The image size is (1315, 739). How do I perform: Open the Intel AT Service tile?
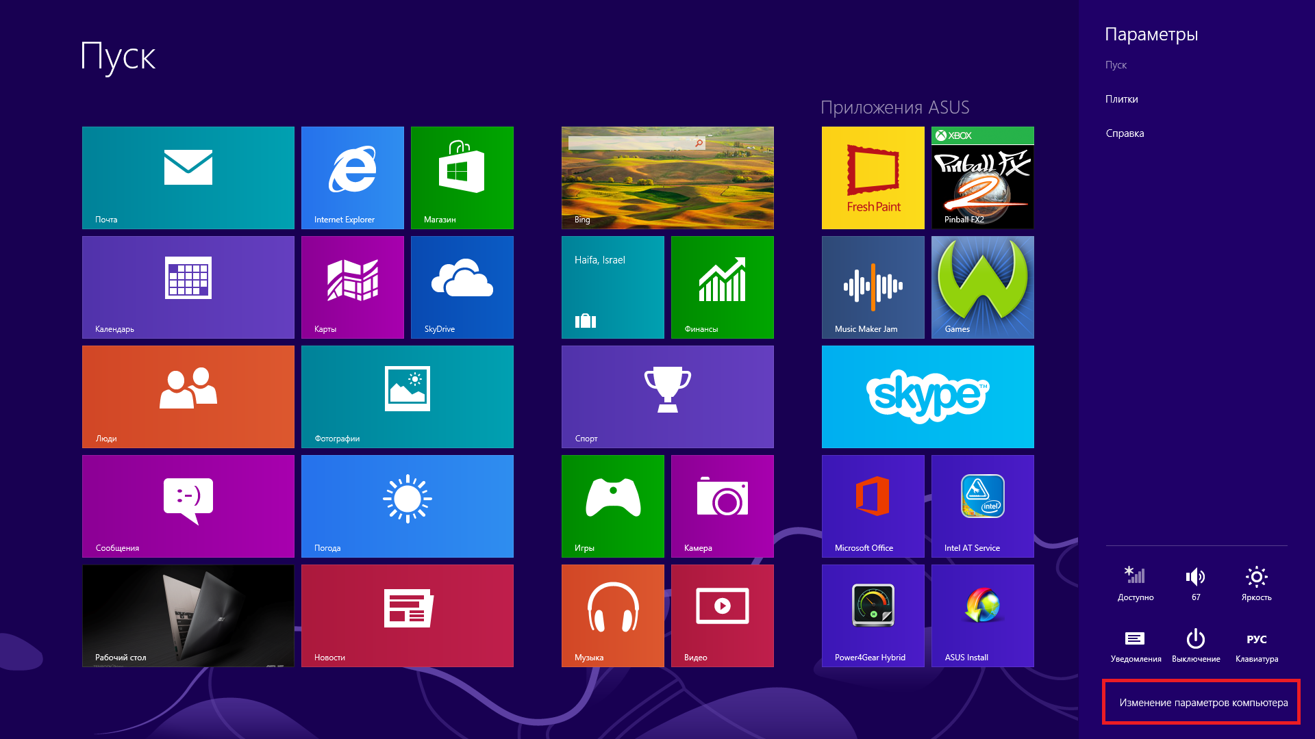pos(983,506)
